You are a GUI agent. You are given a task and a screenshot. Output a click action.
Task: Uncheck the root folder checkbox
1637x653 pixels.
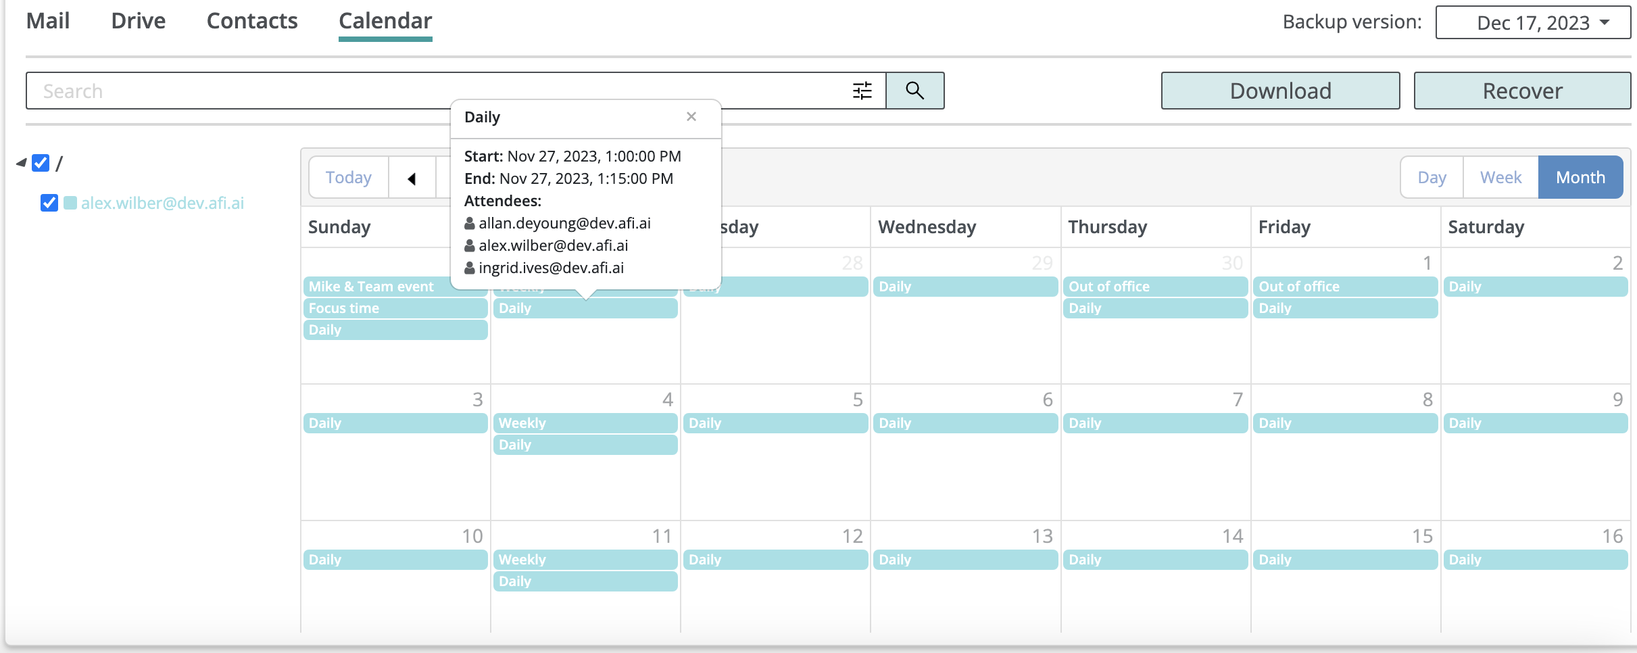click(41, 163)
